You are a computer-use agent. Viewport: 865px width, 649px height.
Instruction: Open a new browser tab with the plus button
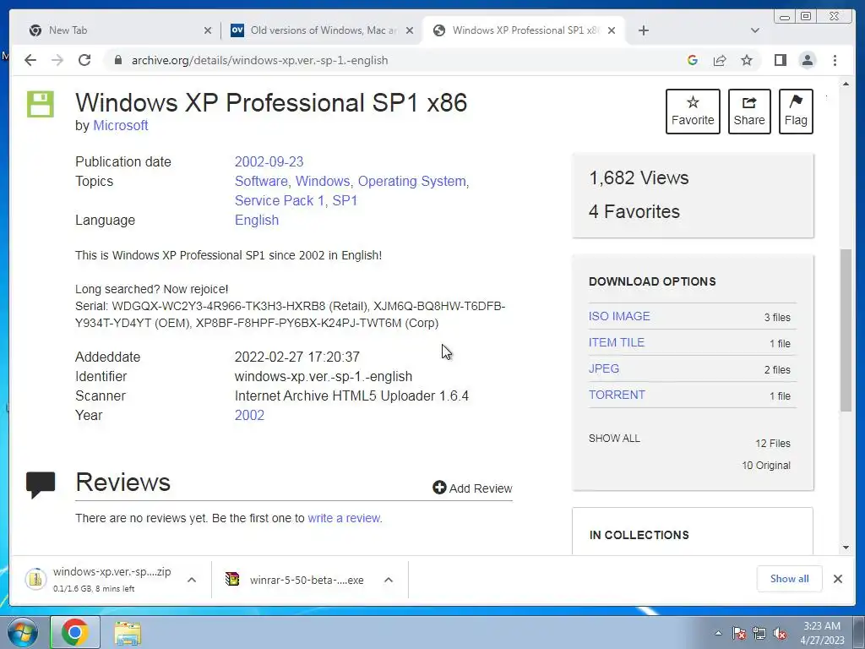coord(643,30)
